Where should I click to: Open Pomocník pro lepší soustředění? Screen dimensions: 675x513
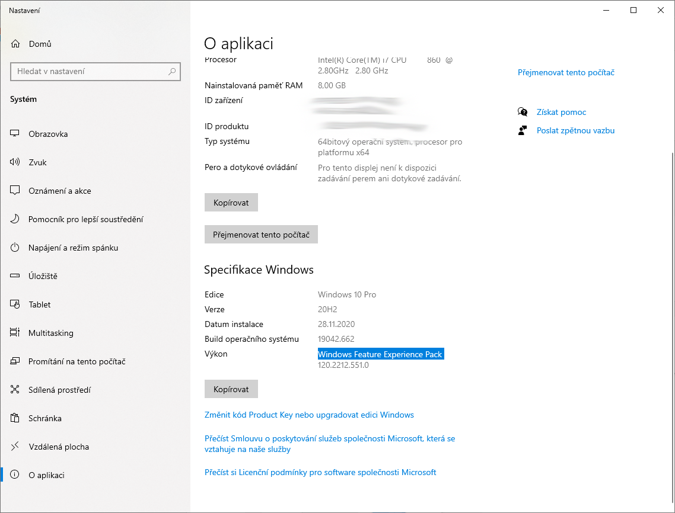[85, 219]
